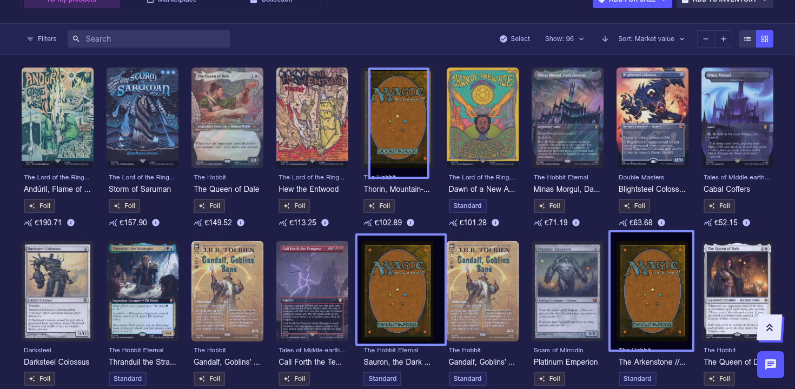The width and height of the screenshot is (795, 389).
Task: Click the Standard badge under Sauron, the Dark
Action: tap(382, 379)
